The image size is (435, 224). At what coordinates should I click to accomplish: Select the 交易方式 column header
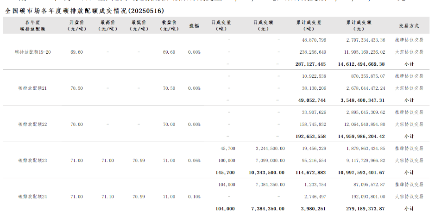pos(409,25)
